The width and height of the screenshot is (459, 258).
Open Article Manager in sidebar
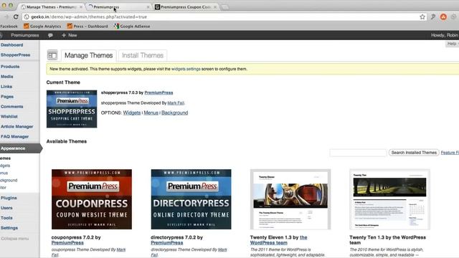[x=16, y=127]
